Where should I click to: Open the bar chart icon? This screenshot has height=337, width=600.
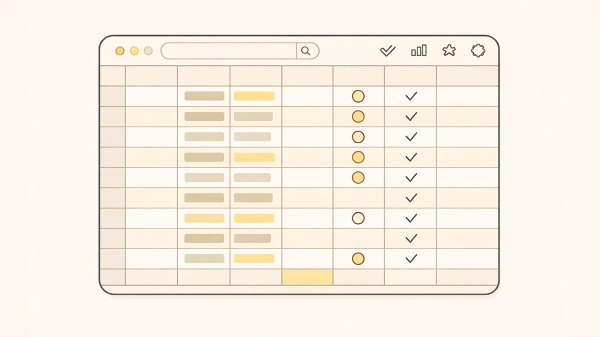coord(419,50)
